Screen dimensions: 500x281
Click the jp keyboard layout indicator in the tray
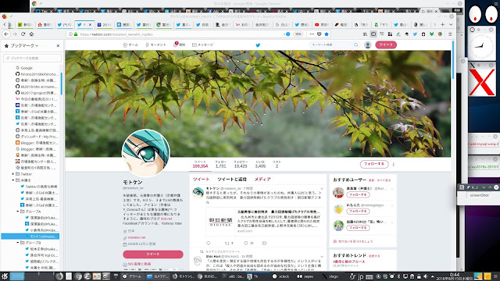point(361,276)
